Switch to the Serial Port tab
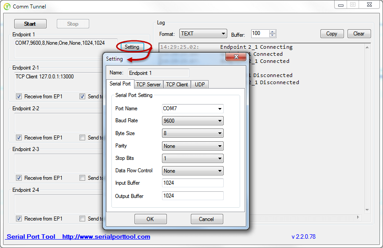Viewport: 383px width, 248px height. click(120, 84)
